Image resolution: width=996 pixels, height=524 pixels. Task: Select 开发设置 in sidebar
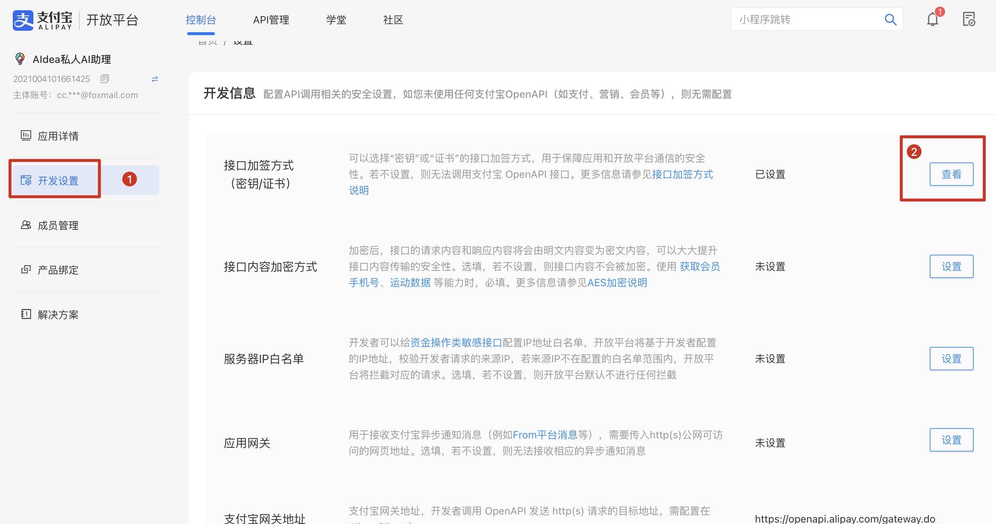58,180
